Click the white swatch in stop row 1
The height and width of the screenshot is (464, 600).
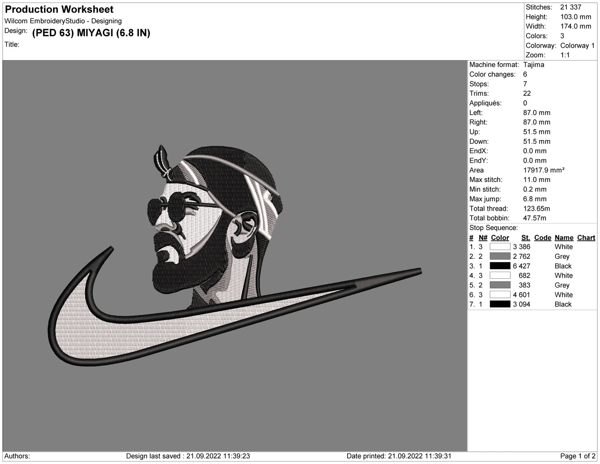tap(500, 247)
